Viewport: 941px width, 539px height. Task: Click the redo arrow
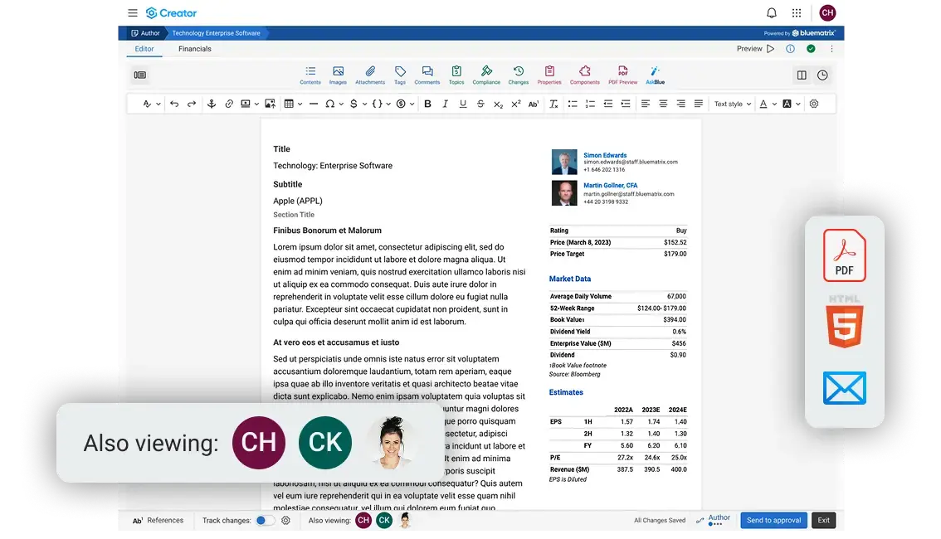point(192,104)
